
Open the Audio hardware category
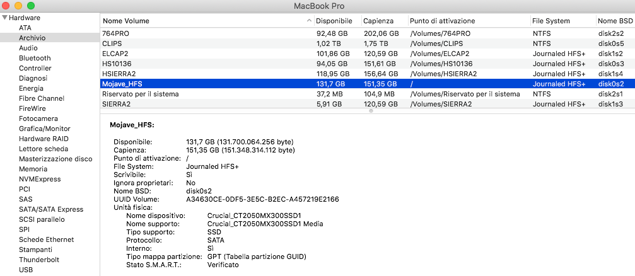point(28,48)
